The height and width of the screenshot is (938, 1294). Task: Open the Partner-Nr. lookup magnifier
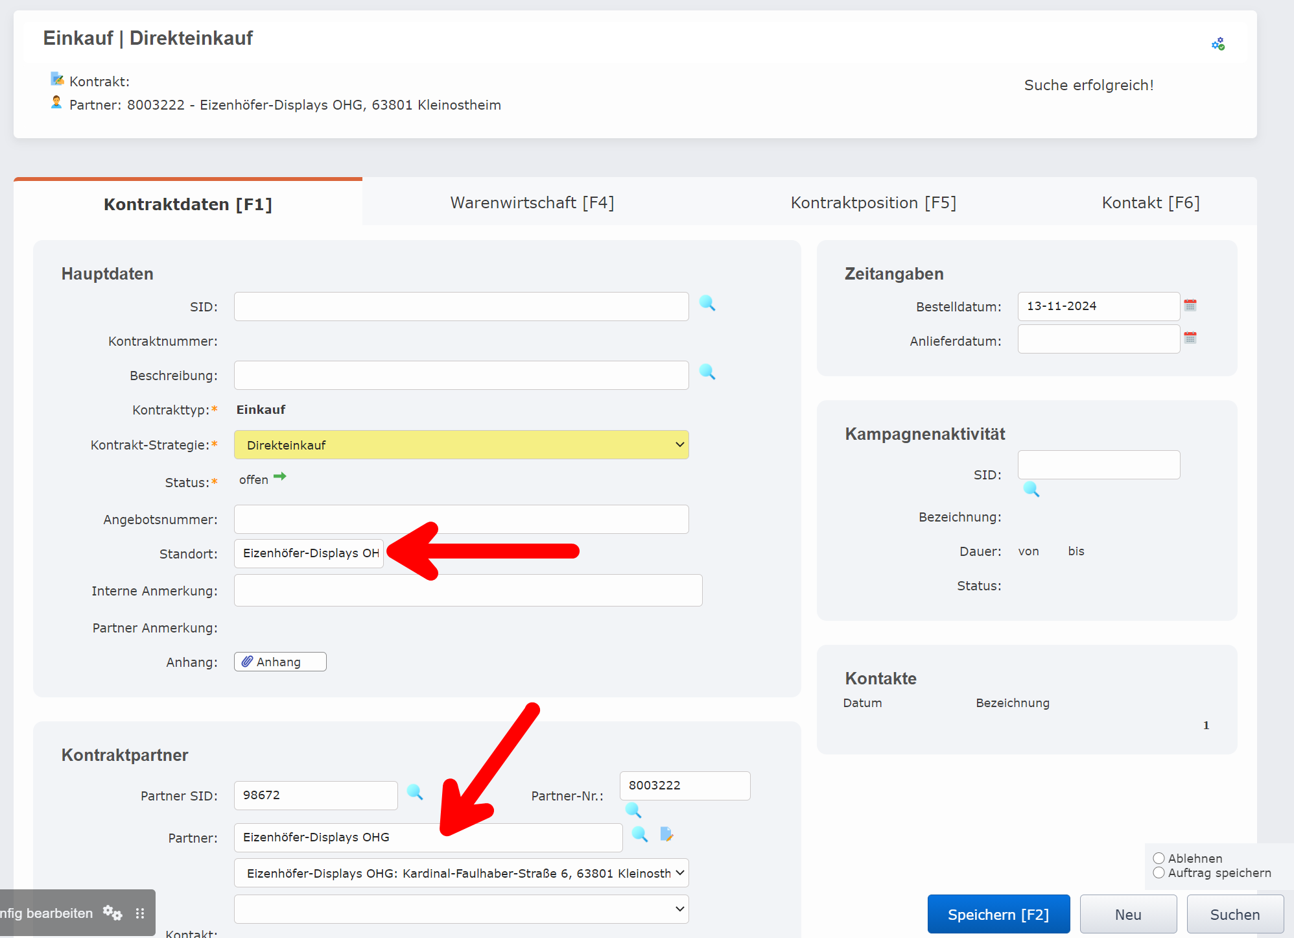coord(633,810)
